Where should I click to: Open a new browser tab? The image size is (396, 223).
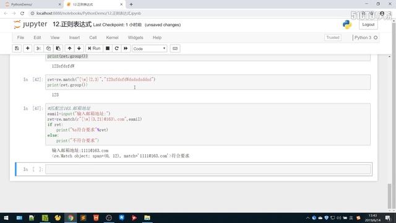coord(131,4)
